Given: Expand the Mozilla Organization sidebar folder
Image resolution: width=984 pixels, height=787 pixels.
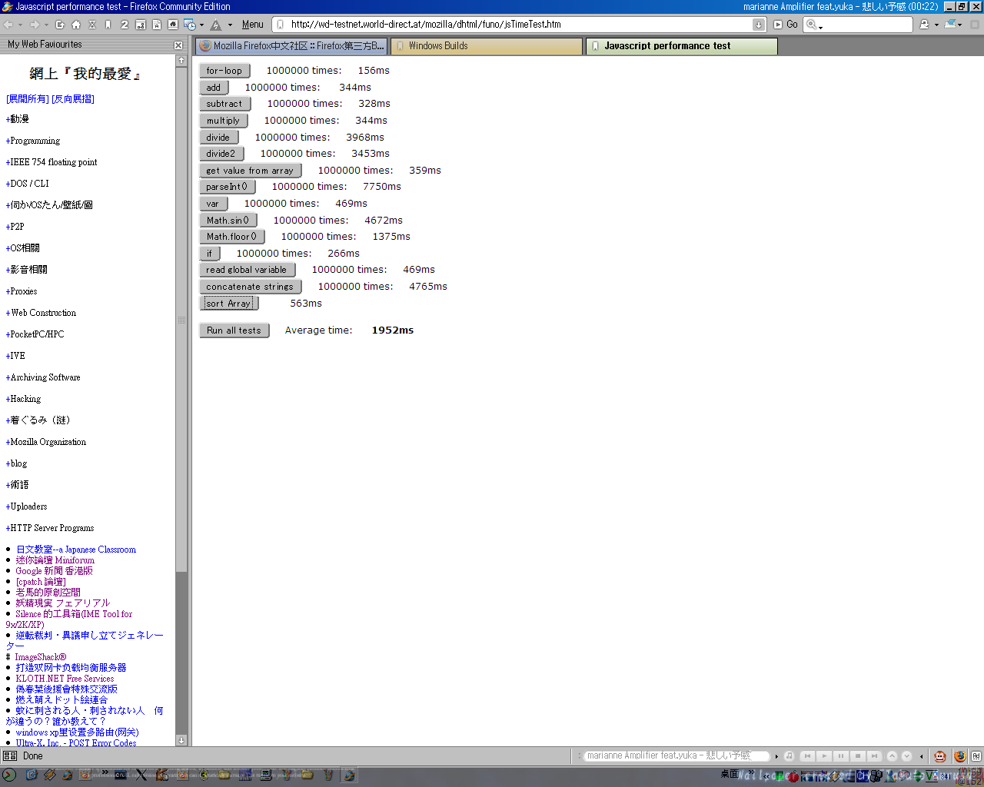Looking at the screenshot, I should tap(48, 442).
